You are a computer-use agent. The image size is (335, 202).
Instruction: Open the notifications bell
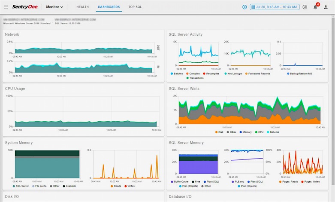click(315, 7)
